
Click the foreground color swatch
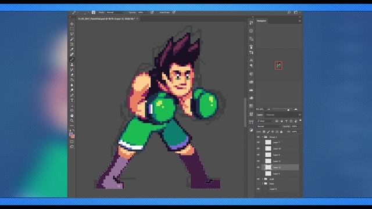71,134
